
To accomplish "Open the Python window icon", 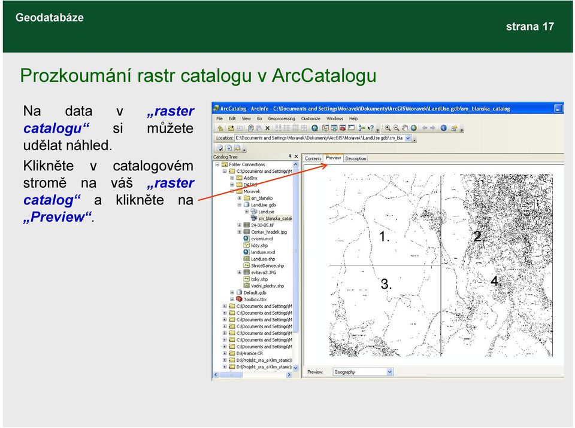I will 352,128.
